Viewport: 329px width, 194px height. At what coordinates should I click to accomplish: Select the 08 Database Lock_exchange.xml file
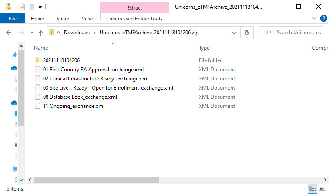pyautogui.click(x=80, y=97)
